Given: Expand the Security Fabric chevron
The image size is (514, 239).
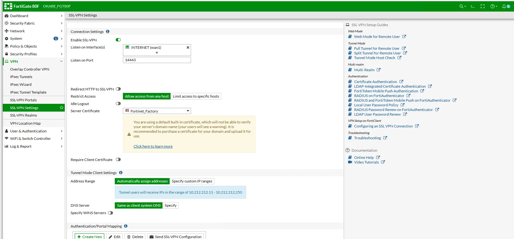Looking at the screenshot, I should point(61,23).
